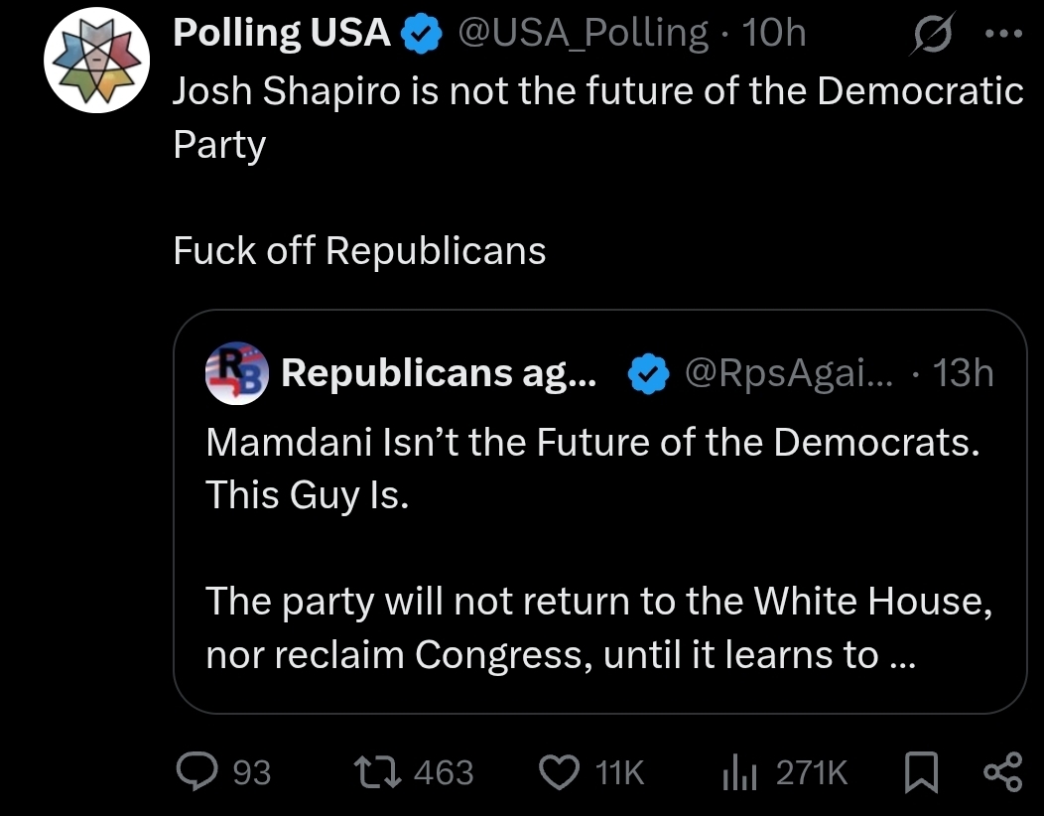Open quoted tweet headline about Mamdani
The image size is (1044, 816).
click(592, 442)
